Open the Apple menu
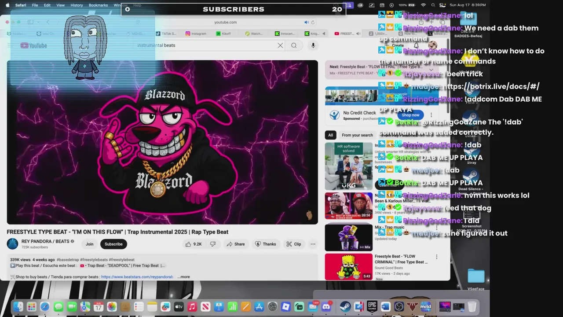 point(7,5)
